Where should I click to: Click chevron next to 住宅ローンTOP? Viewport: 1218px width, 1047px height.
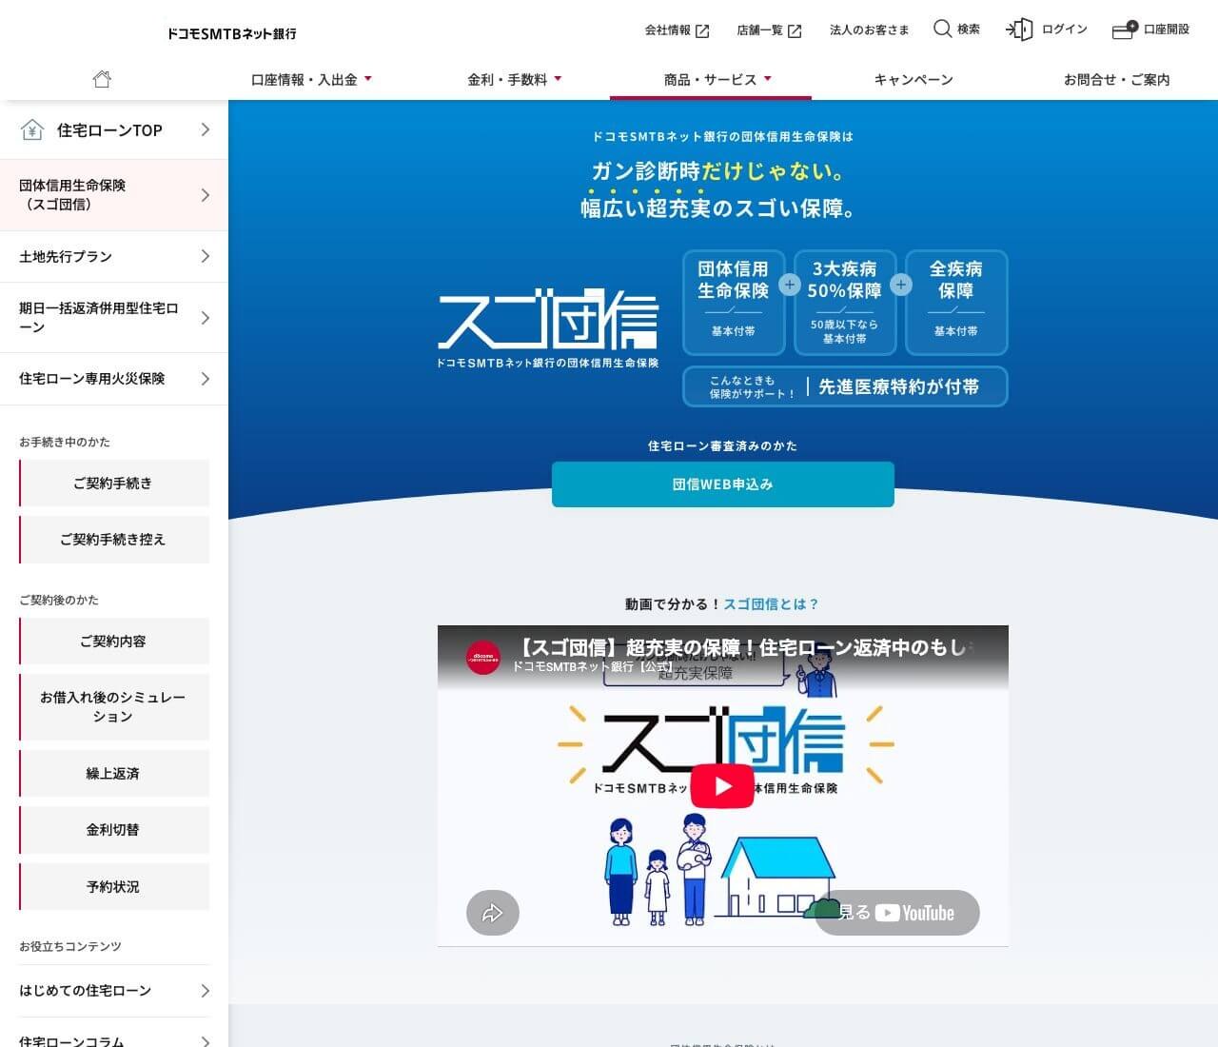pos(205,129)
